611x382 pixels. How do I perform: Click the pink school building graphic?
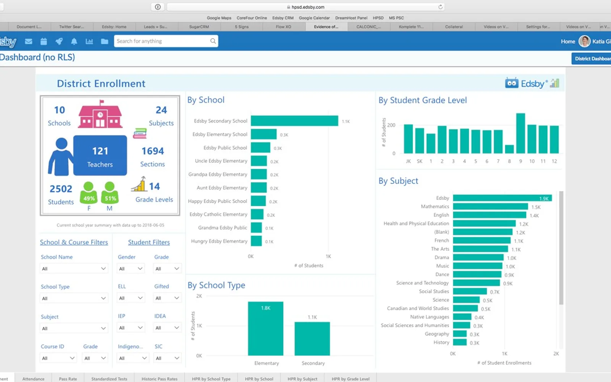click(100, 114)
